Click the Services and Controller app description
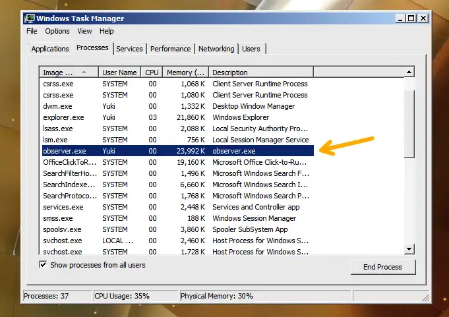449x317 pixels. 256,207
